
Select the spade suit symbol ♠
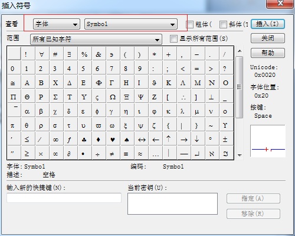click(126, 140)
